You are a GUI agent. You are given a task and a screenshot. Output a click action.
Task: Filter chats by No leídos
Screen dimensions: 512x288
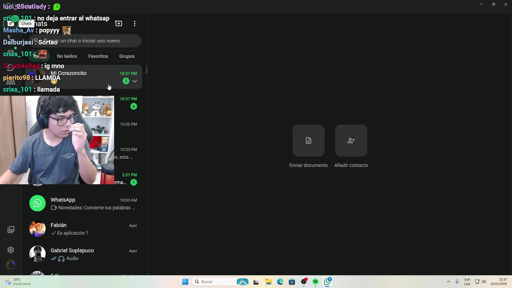click(67, 56)
